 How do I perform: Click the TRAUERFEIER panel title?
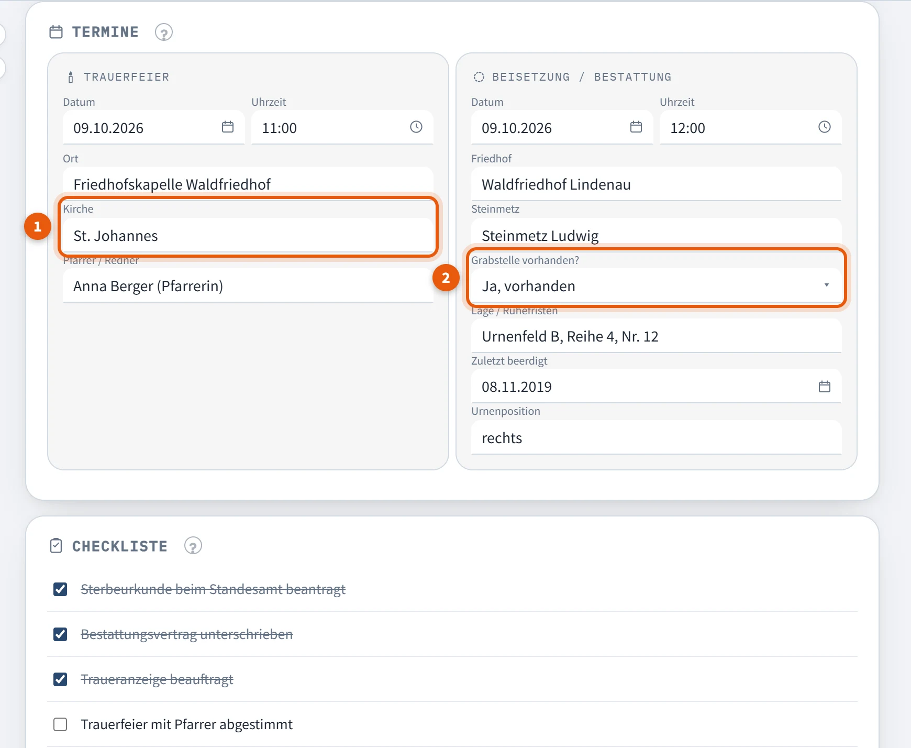[126, 77]
